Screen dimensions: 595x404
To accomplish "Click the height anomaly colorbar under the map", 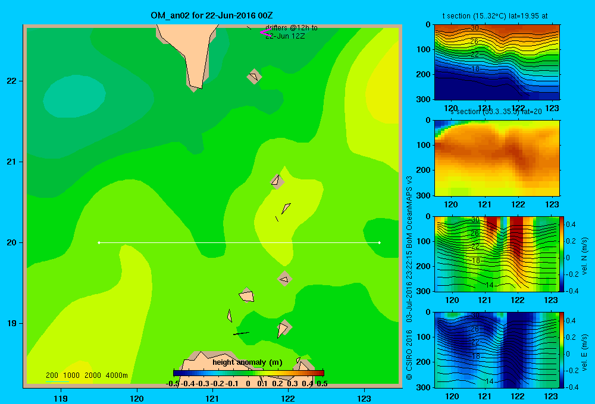I will coord(249,373).
